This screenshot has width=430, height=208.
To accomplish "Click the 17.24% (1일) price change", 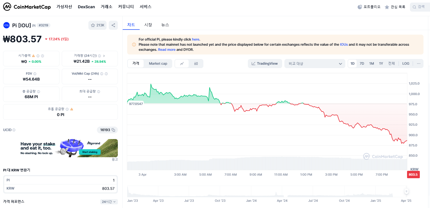I will point(57,39).
